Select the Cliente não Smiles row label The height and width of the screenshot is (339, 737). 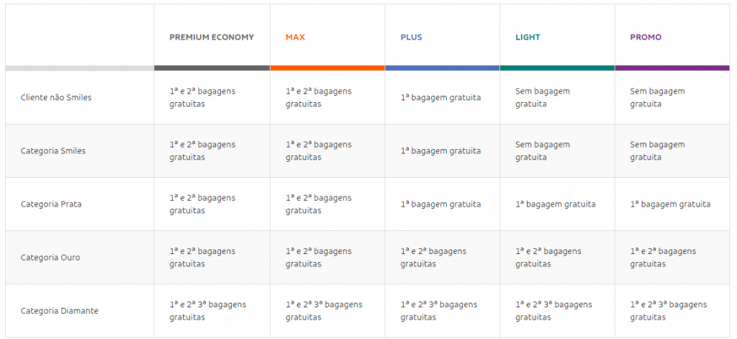pyautogui.click(x=56, y=98)
